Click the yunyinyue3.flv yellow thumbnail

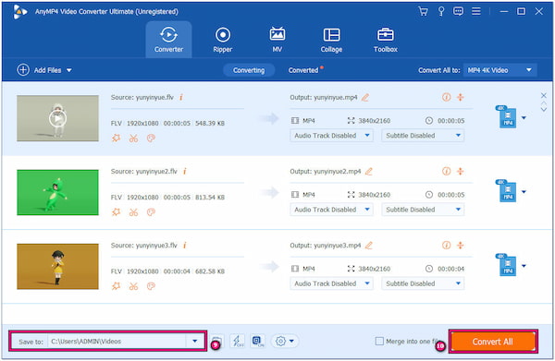[57, 266]
